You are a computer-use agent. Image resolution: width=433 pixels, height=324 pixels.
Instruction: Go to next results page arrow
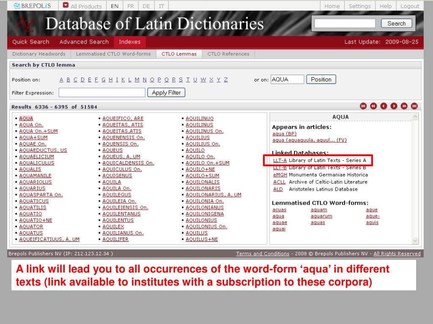(394, 106)
